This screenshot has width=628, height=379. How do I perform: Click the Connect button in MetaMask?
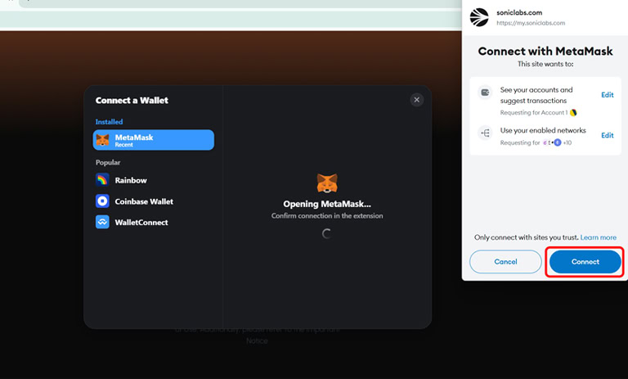tap(585, 262)
